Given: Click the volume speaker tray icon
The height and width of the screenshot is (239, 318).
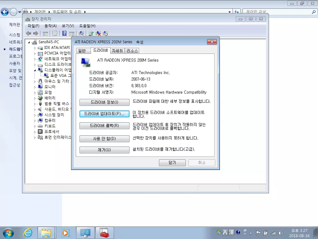Looking at the screenshot, I should point(281,233).
